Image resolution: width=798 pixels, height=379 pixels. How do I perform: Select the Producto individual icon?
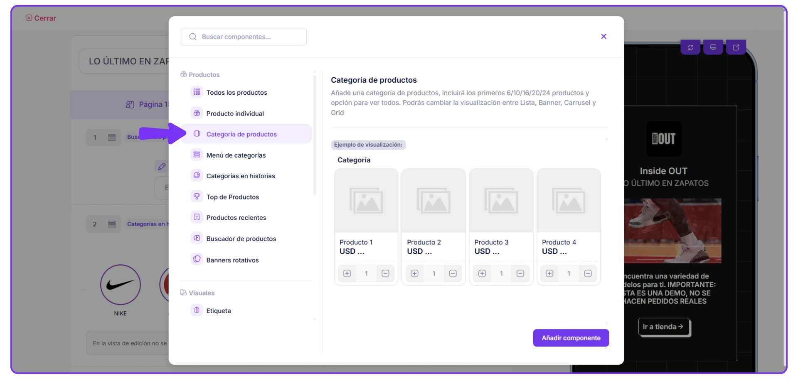[x=197, y=113]
